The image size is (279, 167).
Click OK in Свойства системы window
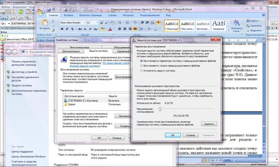99,138
